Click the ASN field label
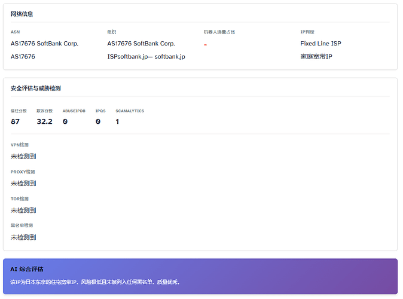 pyautogui.click(x=15, y=32)
